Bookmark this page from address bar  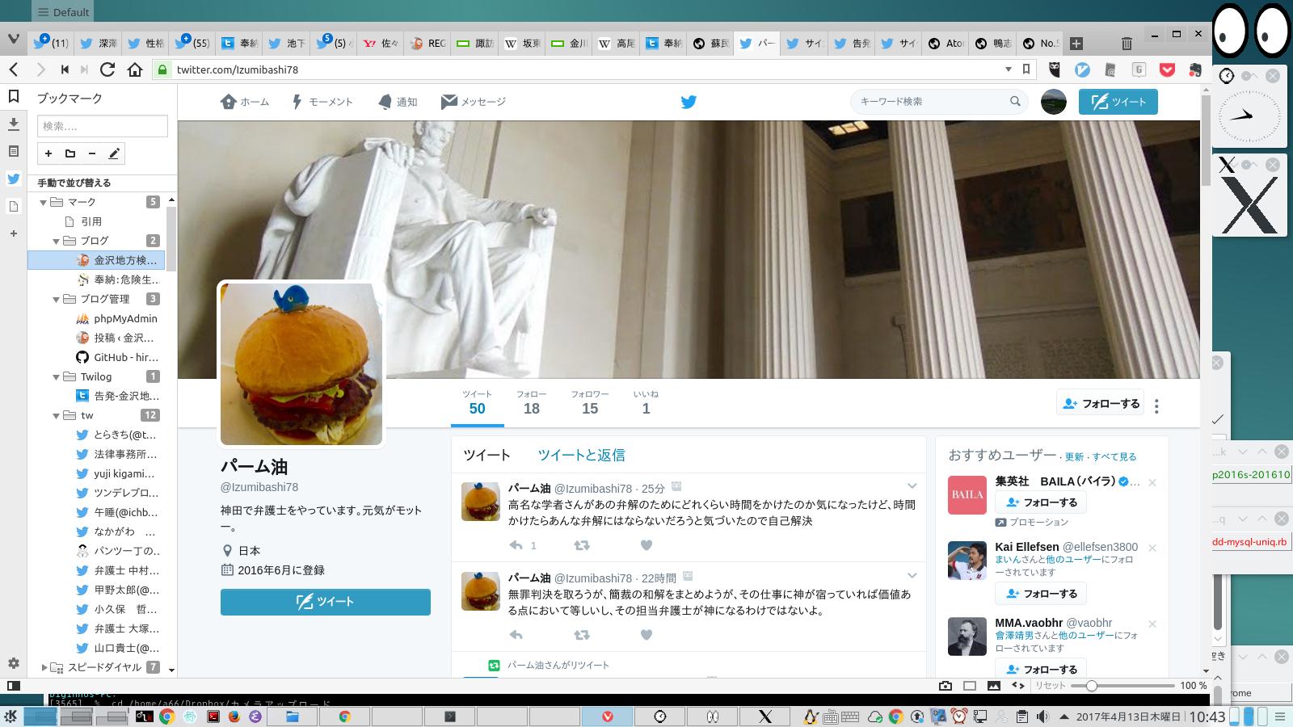coord(1026,69)
